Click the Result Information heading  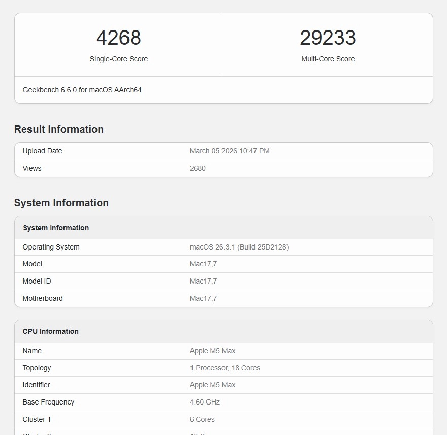[x=59, y=129]
